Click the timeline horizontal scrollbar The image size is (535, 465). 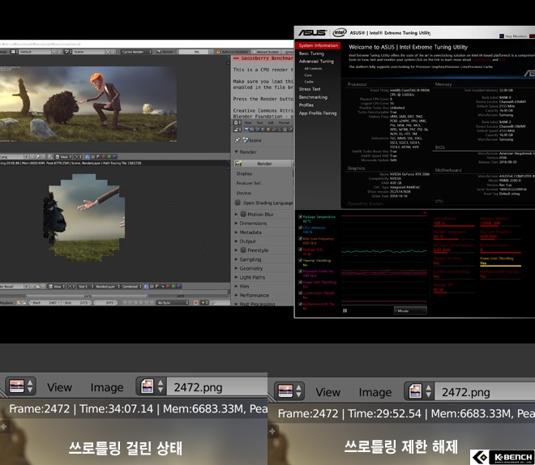87,296
